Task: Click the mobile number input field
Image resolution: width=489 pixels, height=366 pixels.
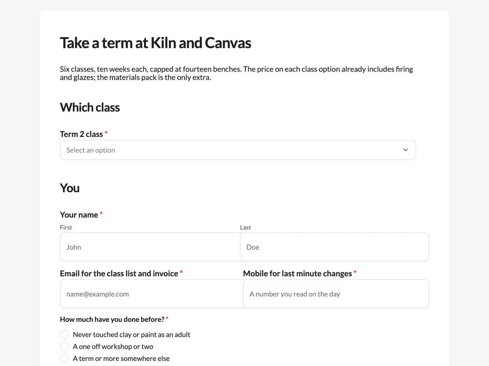Action: pos(336,294)
